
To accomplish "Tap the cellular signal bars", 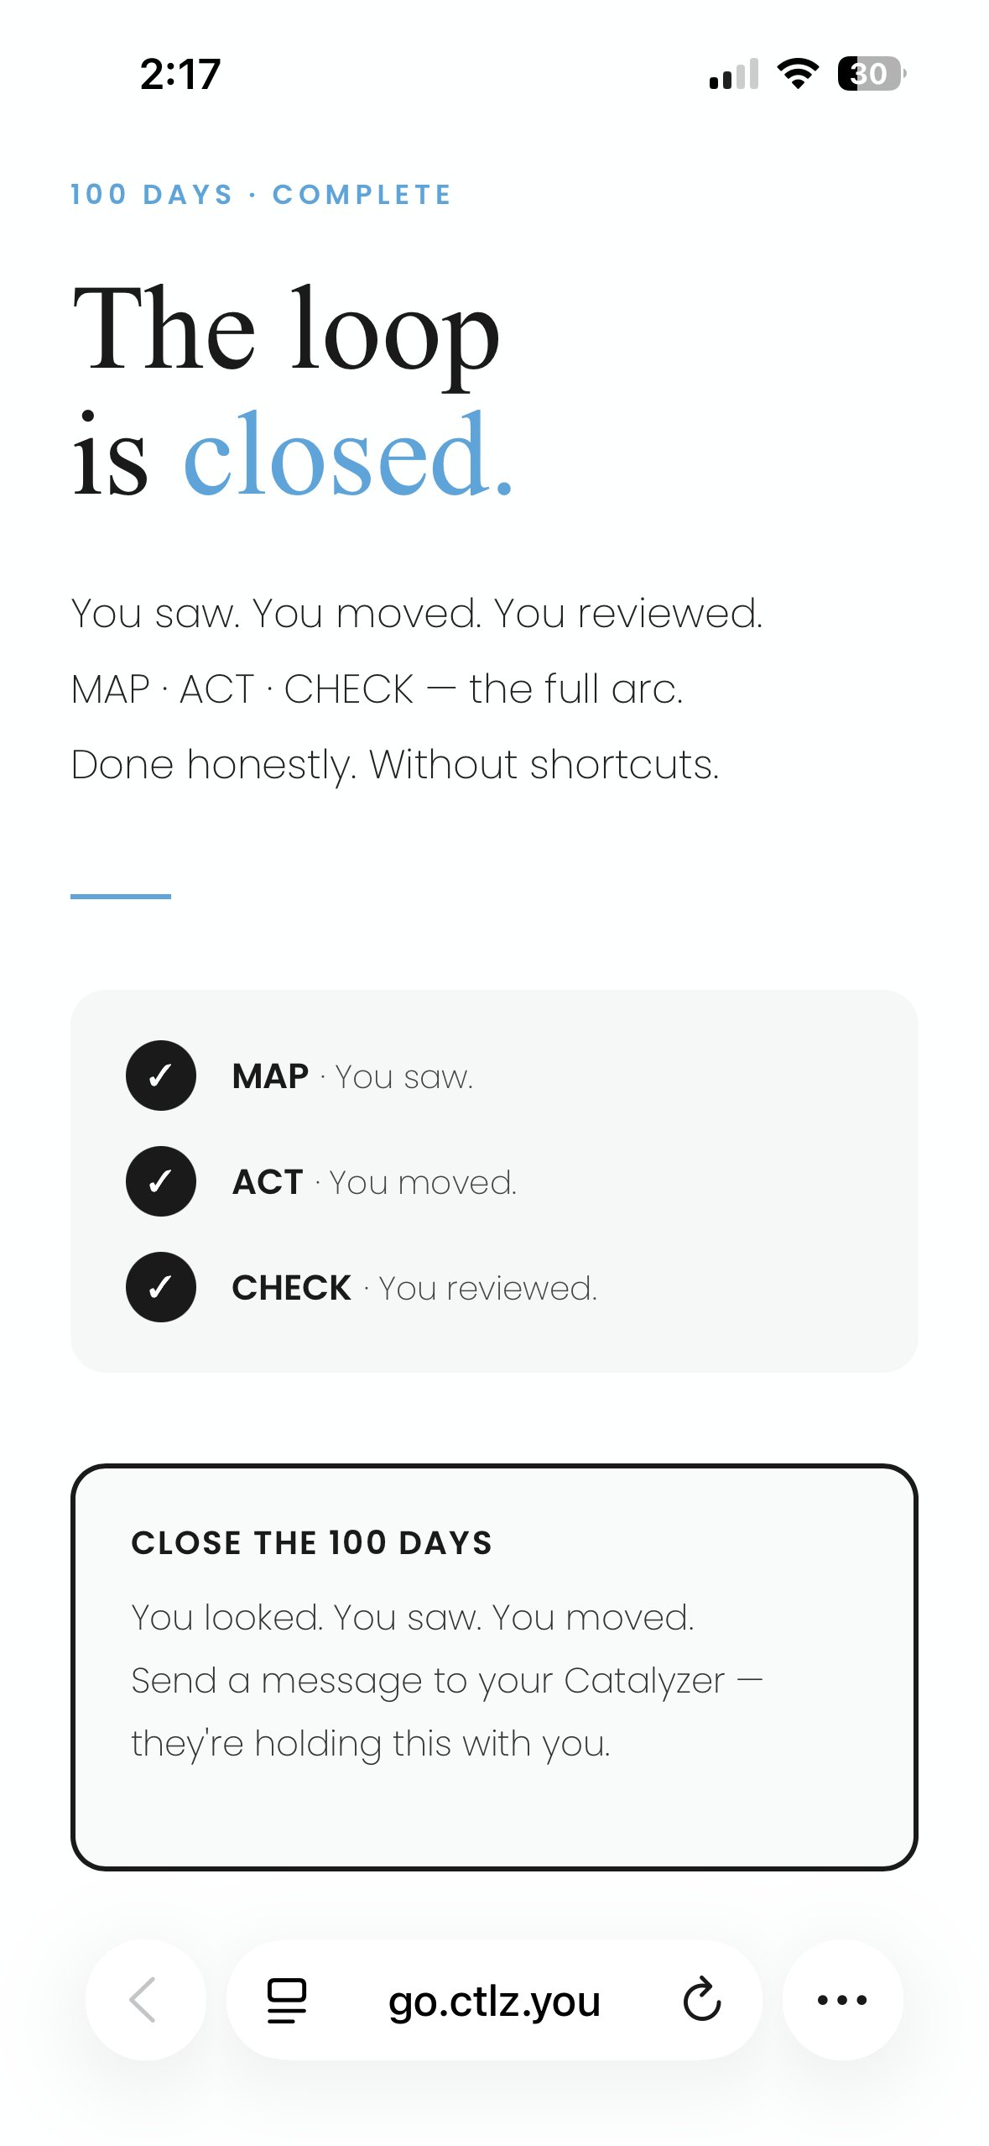I will pos(734,74).
